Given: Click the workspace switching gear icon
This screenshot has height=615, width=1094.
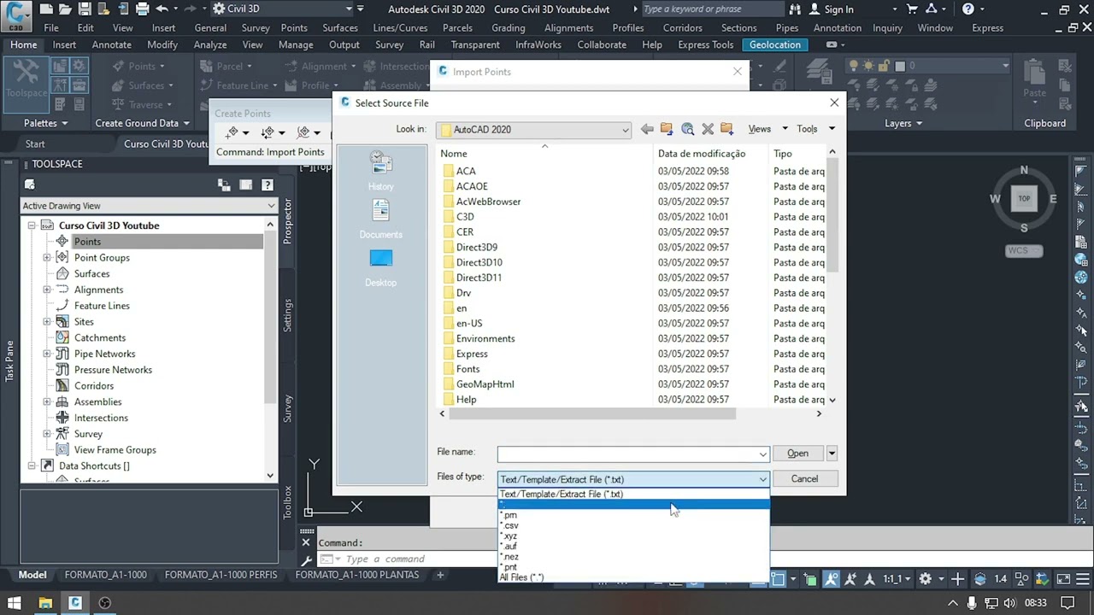Looking at the screenshot, I should pyautogui.click(x=925, y=578).
